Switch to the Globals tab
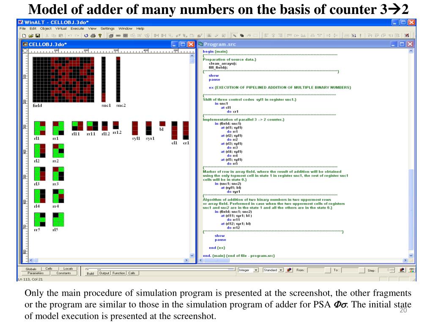Screen dimensions: 433x325 31,269
